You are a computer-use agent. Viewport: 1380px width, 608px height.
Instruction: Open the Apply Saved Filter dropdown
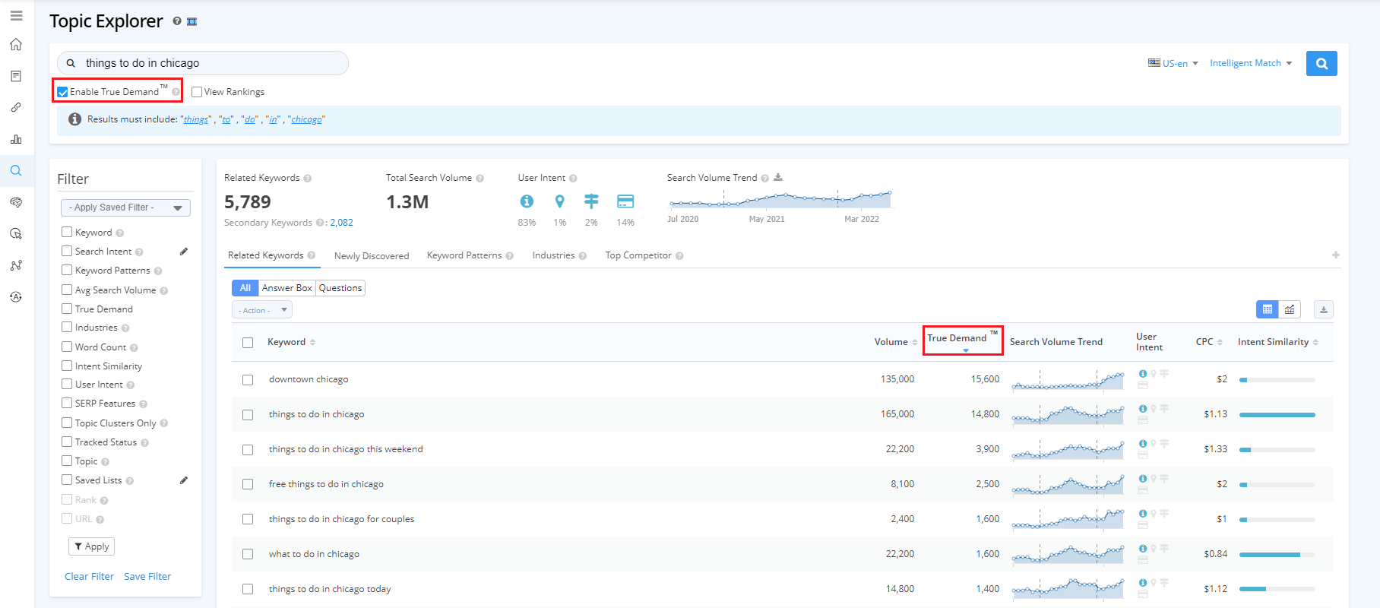125,207
